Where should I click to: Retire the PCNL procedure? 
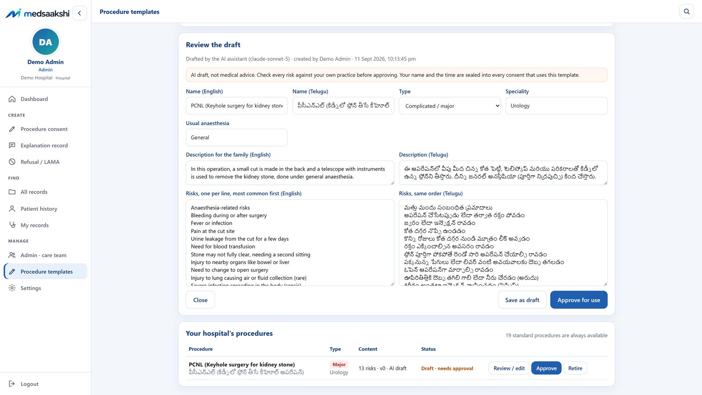click(x=575, y=368)
